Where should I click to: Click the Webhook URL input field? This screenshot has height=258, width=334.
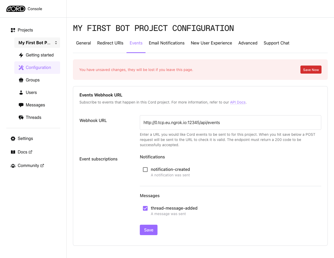(230, 122)
